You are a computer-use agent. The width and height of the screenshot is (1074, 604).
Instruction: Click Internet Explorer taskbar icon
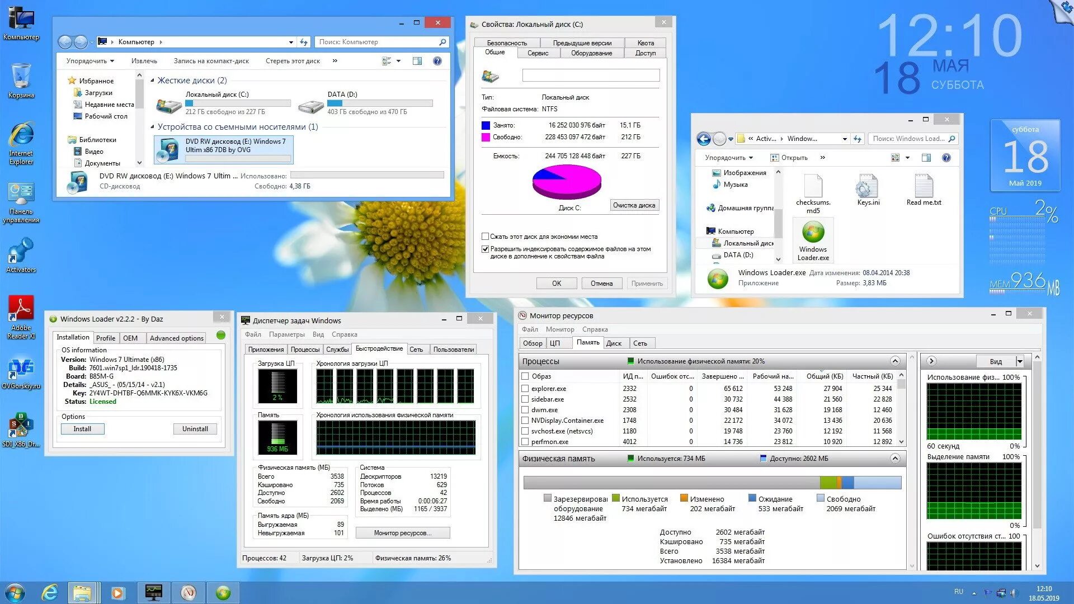click(x=50, y=592)
